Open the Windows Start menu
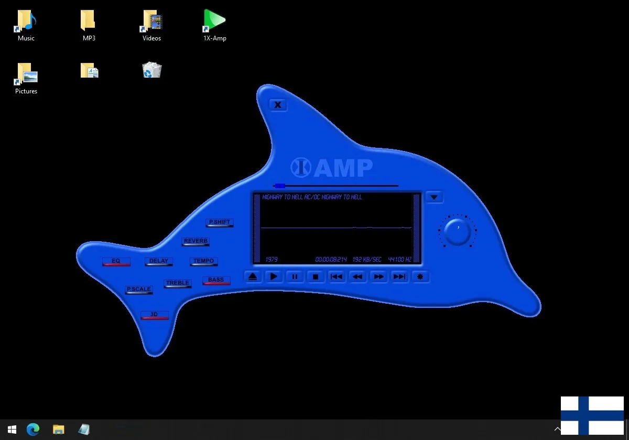This screenshot has width=629, height=440. (x=12, y=430)
